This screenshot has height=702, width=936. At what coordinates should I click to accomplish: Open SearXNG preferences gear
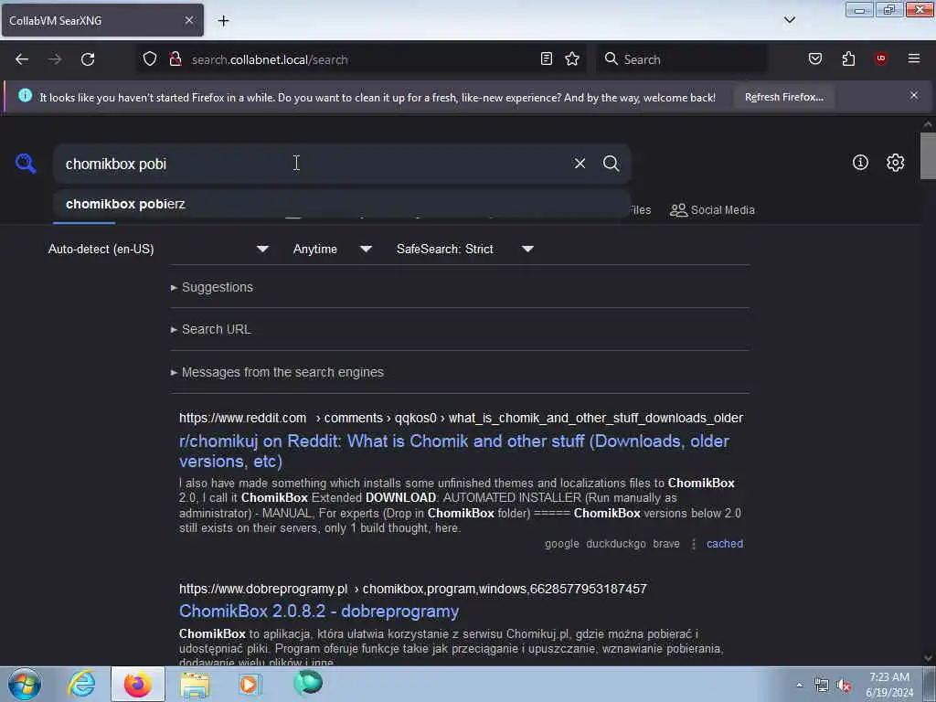click(x=895, y=163)
